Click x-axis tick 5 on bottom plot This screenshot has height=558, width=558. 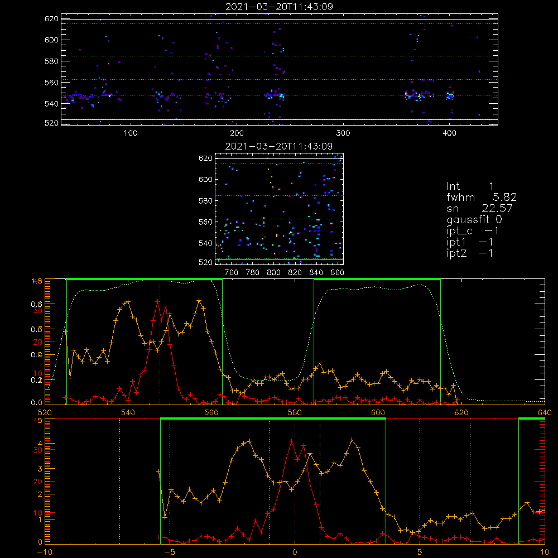(x=420, y=552)
